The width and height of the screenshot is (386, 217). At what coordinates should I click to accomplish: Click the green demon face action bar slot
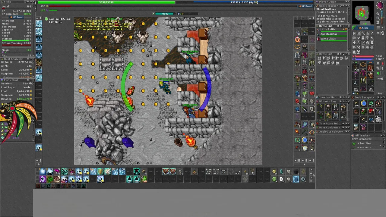coord(137,171)
